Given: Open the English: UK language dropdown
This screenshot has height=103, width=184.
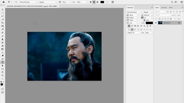Looking at the screenshot, I should [134, 33].
